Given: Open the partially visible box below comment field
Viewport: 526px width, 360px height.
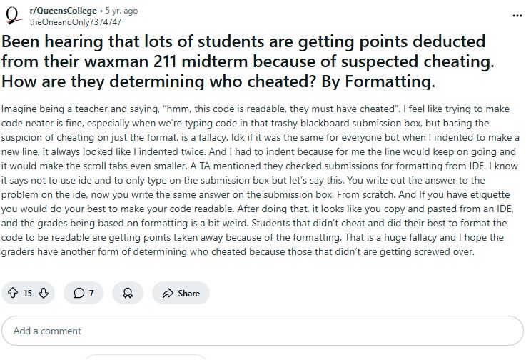Looking at the screenshot, I should 146,357.
